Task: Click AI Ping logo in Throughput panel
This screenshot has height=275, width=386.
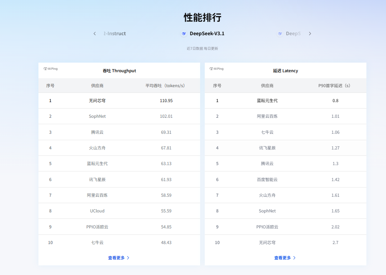Action: pyautogui.click(x=51, y=69)
